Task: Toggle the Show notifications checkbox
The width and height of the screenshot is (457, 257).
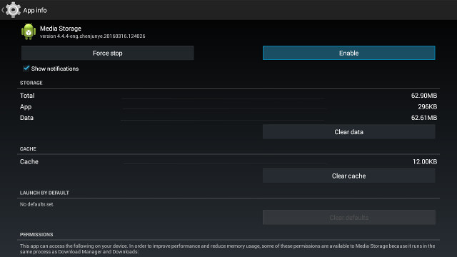Action: (26, 69)
